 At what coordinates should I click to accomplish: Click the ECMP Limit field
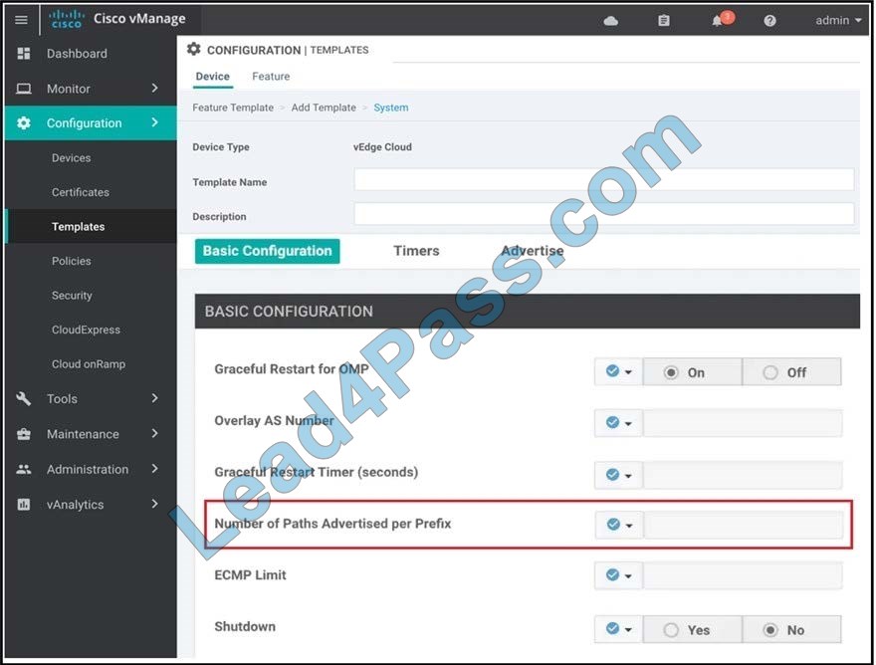(743, 575)
